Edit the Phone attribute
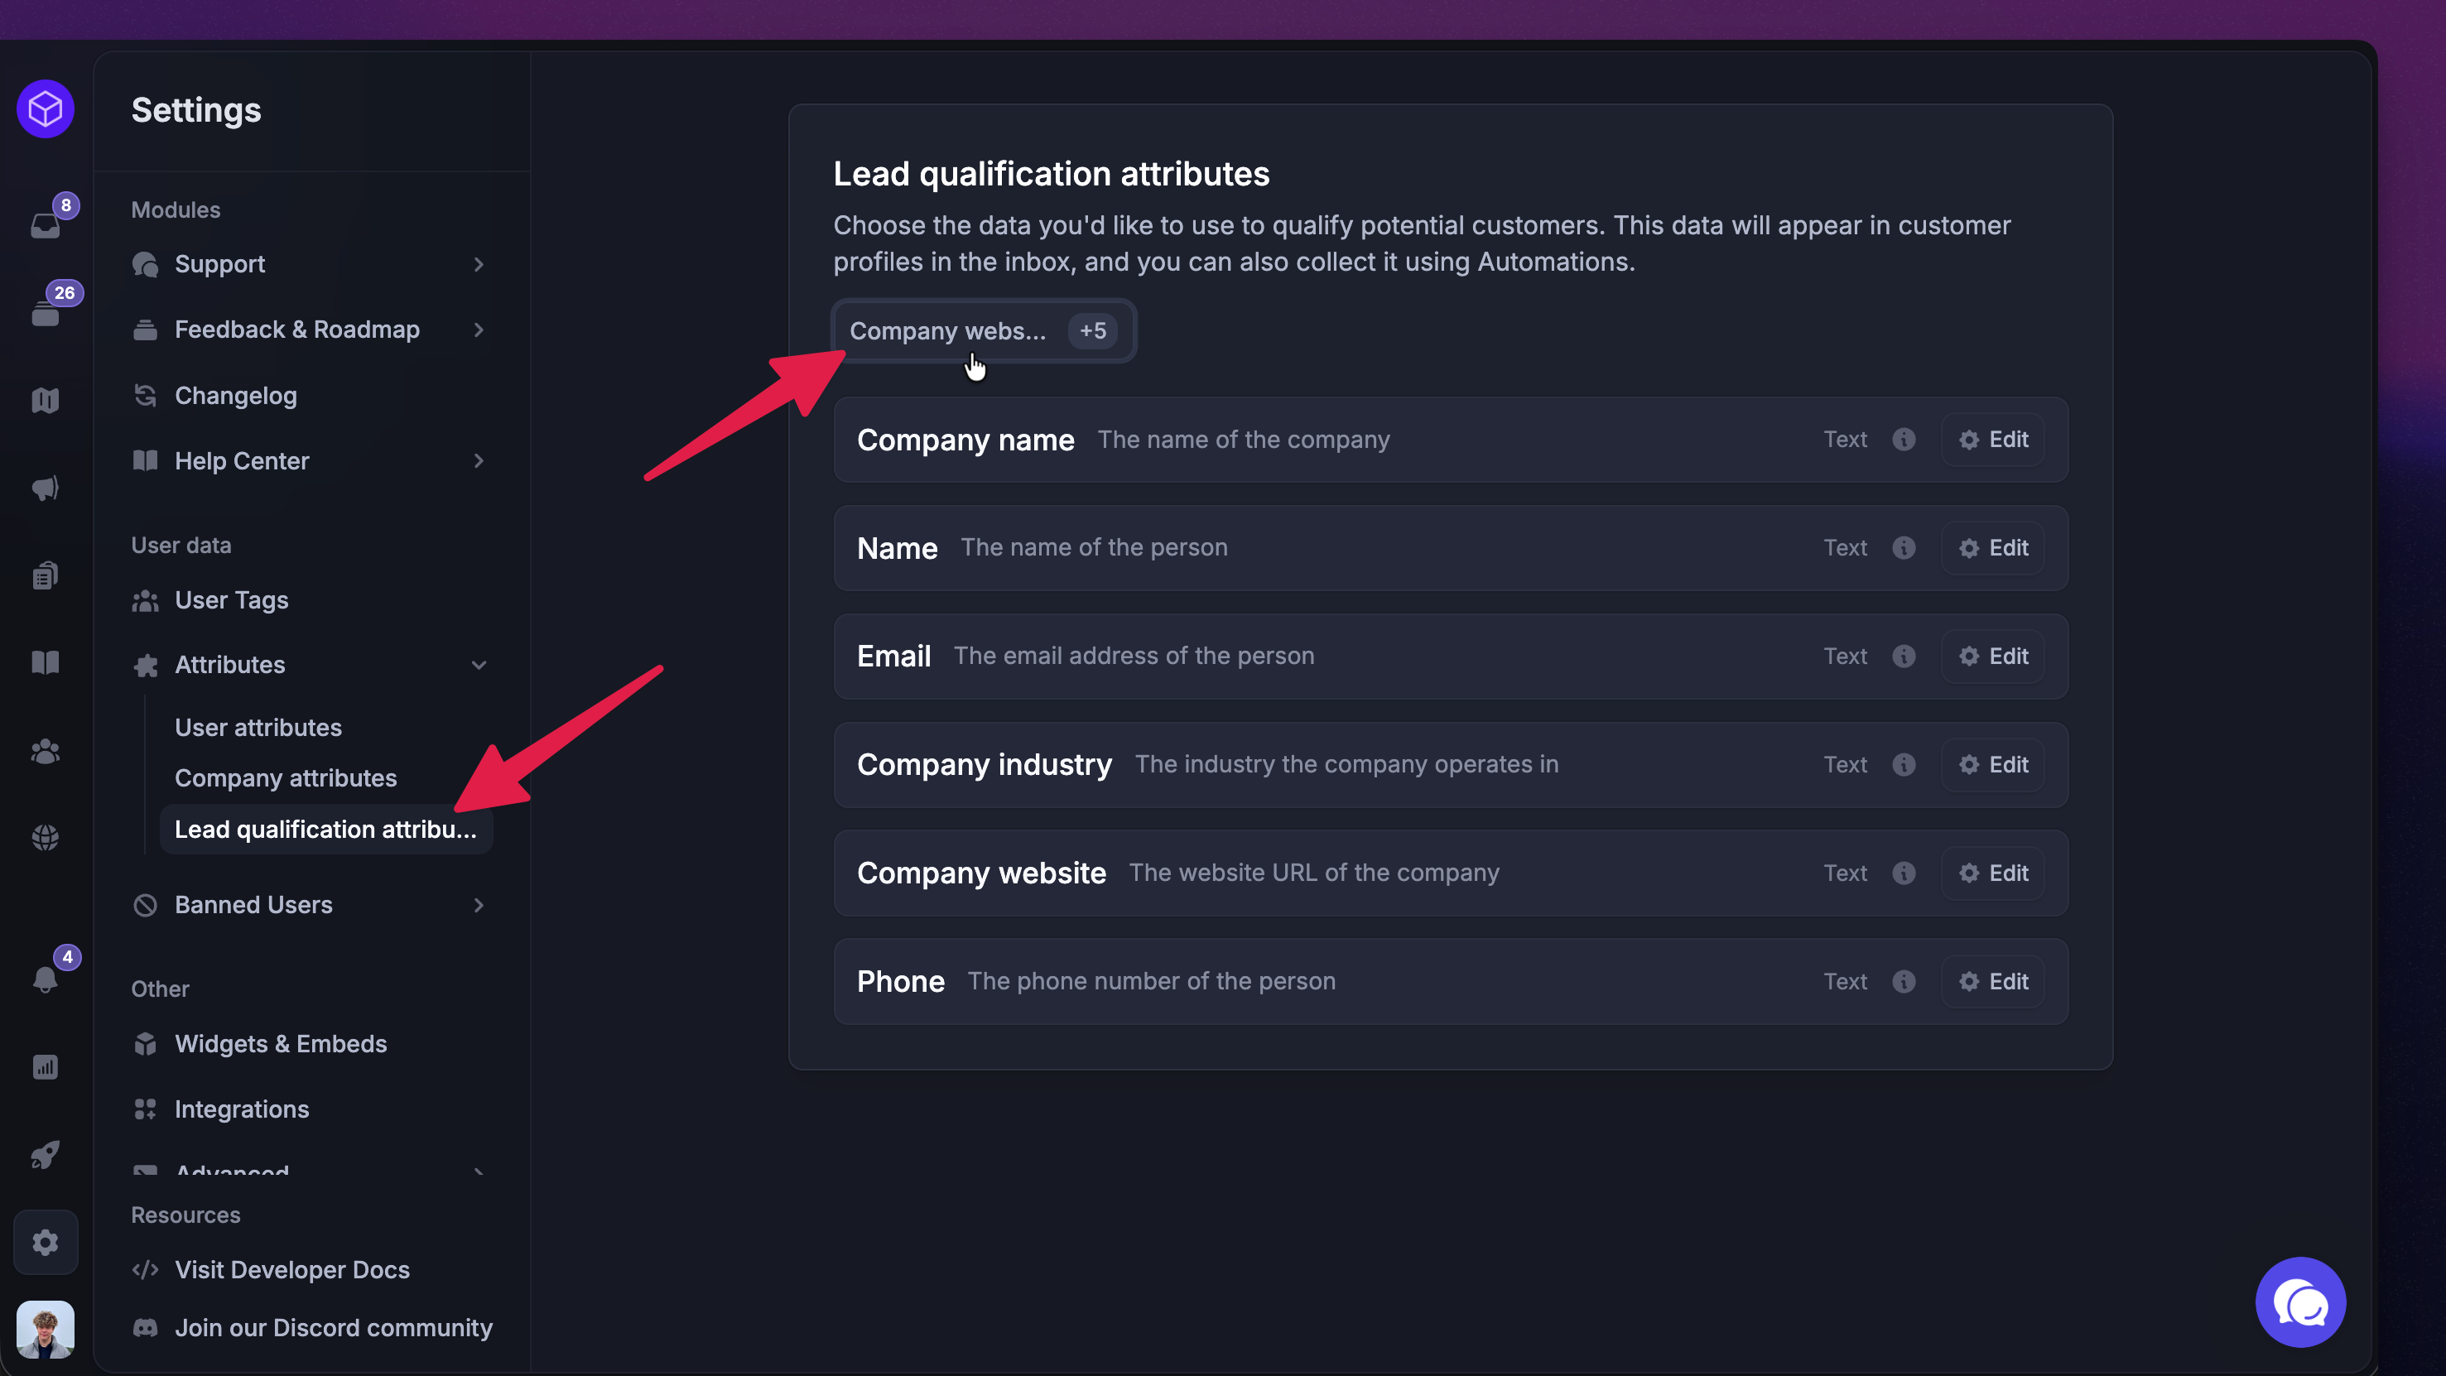 (x=1993, y=981)
